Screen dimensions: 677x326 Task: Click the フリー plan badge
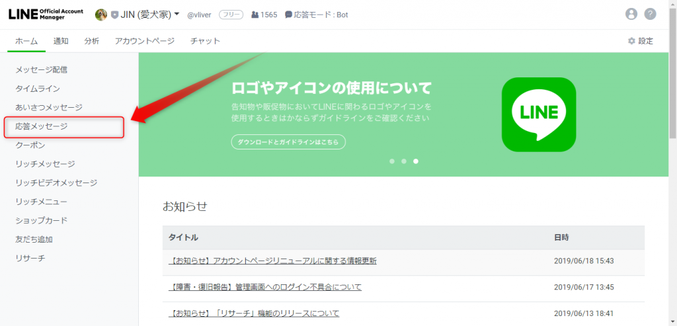[231, 15]
